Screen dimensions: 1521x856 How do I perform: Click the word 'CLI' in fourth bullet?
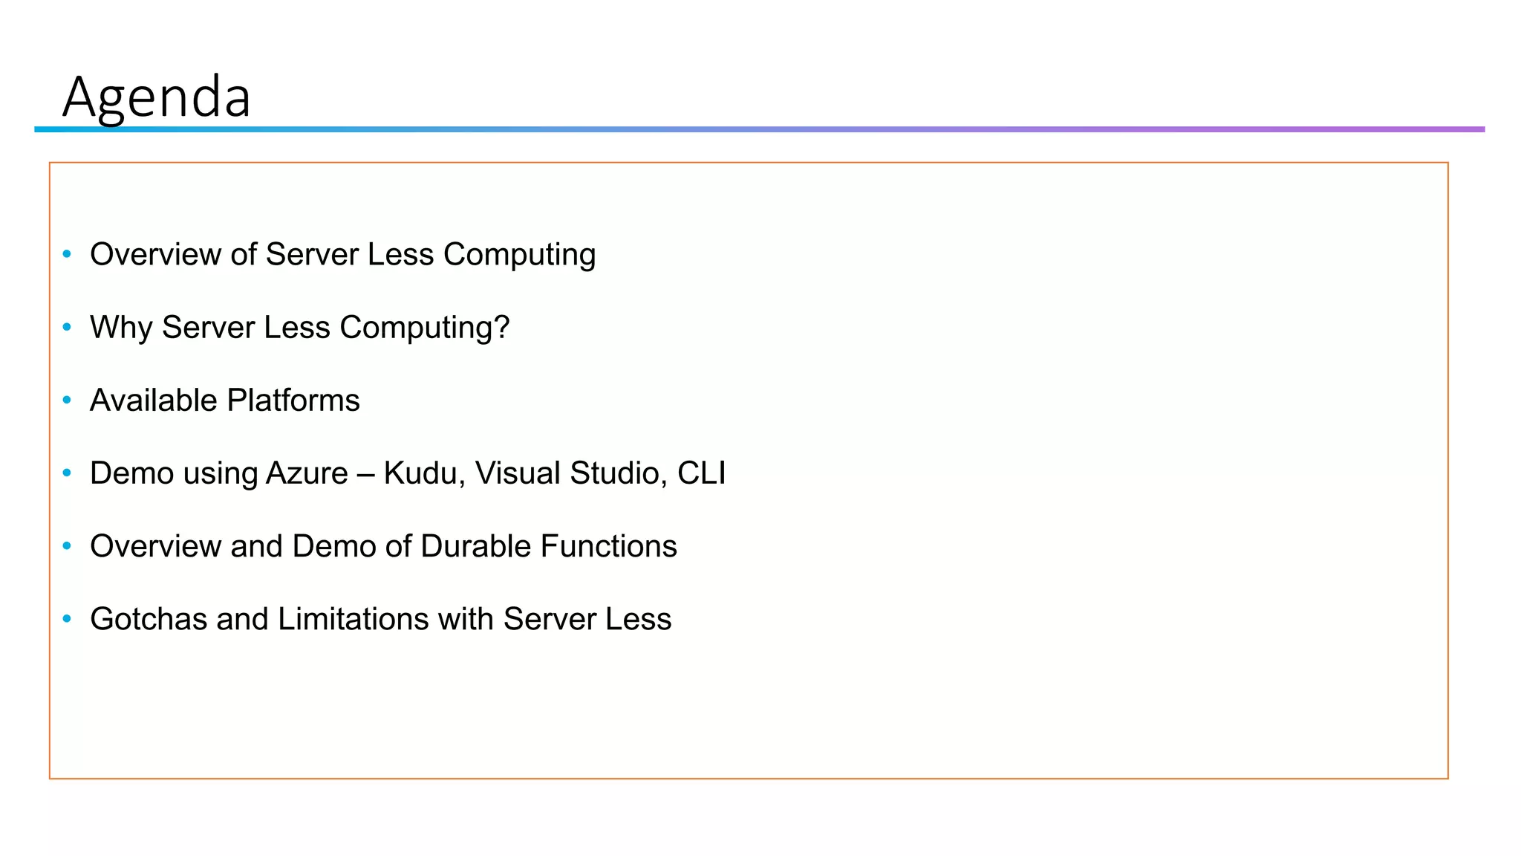[701, 473]
